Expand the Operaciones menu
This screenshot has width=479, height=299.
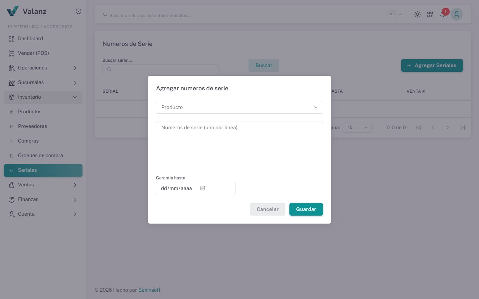click(x=43, y=68)
